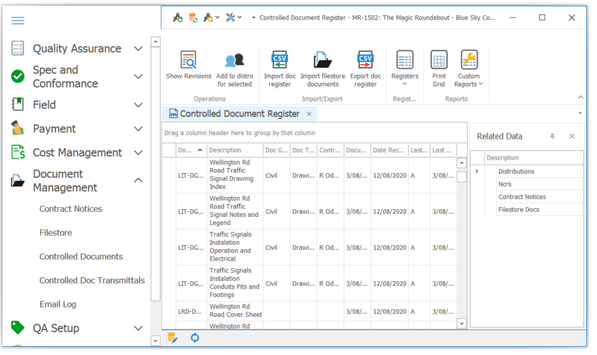The width and height of the screenshot is (597, 355).
Task: Click the Spec and Conformance green check icon
Action: tap(18, 77)
